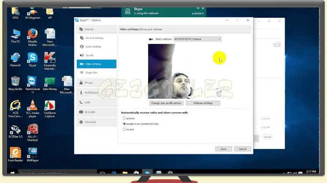
Task: Click the Network desktop icon
Action: click(15, 60)
